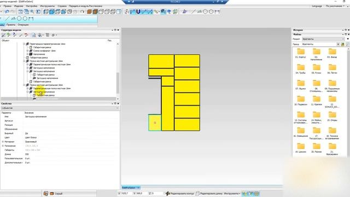Click the Z coordinate field
350x197 pixels.
[157, 193]
